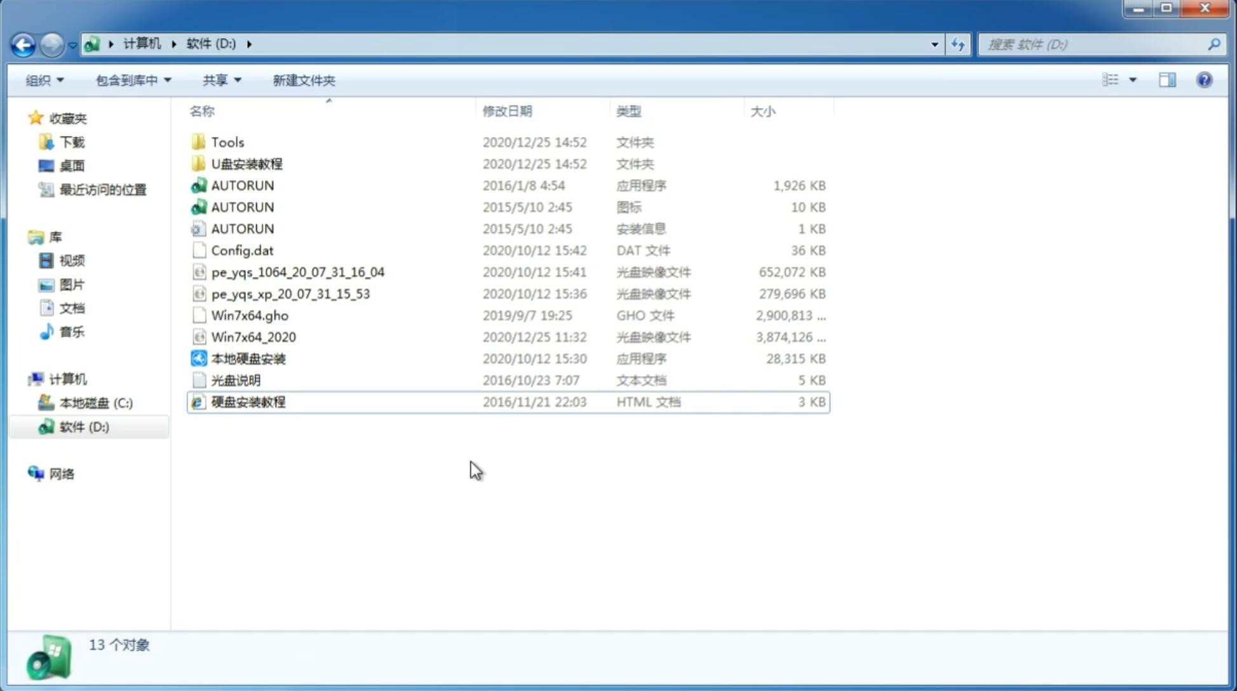Open Win7x64.gho backup file
Image resolution: width=1237 pixels, height=691 pixels.
[249, 315]
